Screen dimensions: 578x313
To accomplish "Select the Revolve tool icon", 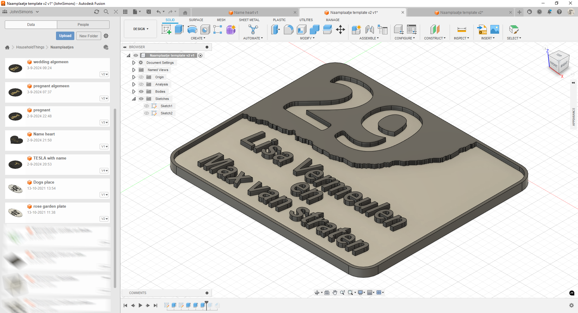I will (192, 29).
